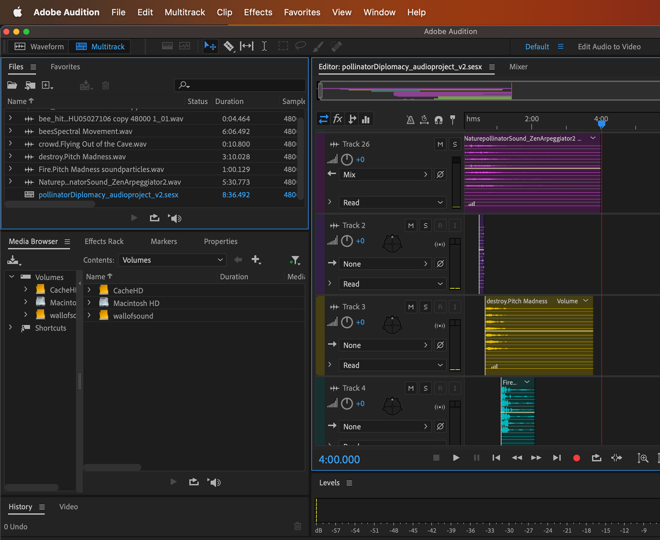Toggle auto-play in the Files panel
Viewport: 660px width, 540px height.
[x=175, y=218]
